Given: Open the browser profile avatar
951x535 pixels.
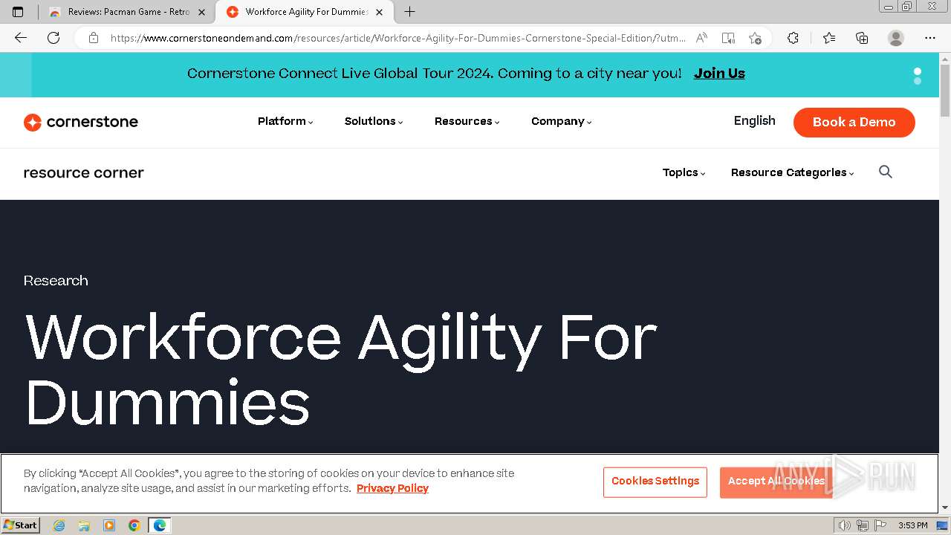Looking at the screenshot, I should point(896,38).
